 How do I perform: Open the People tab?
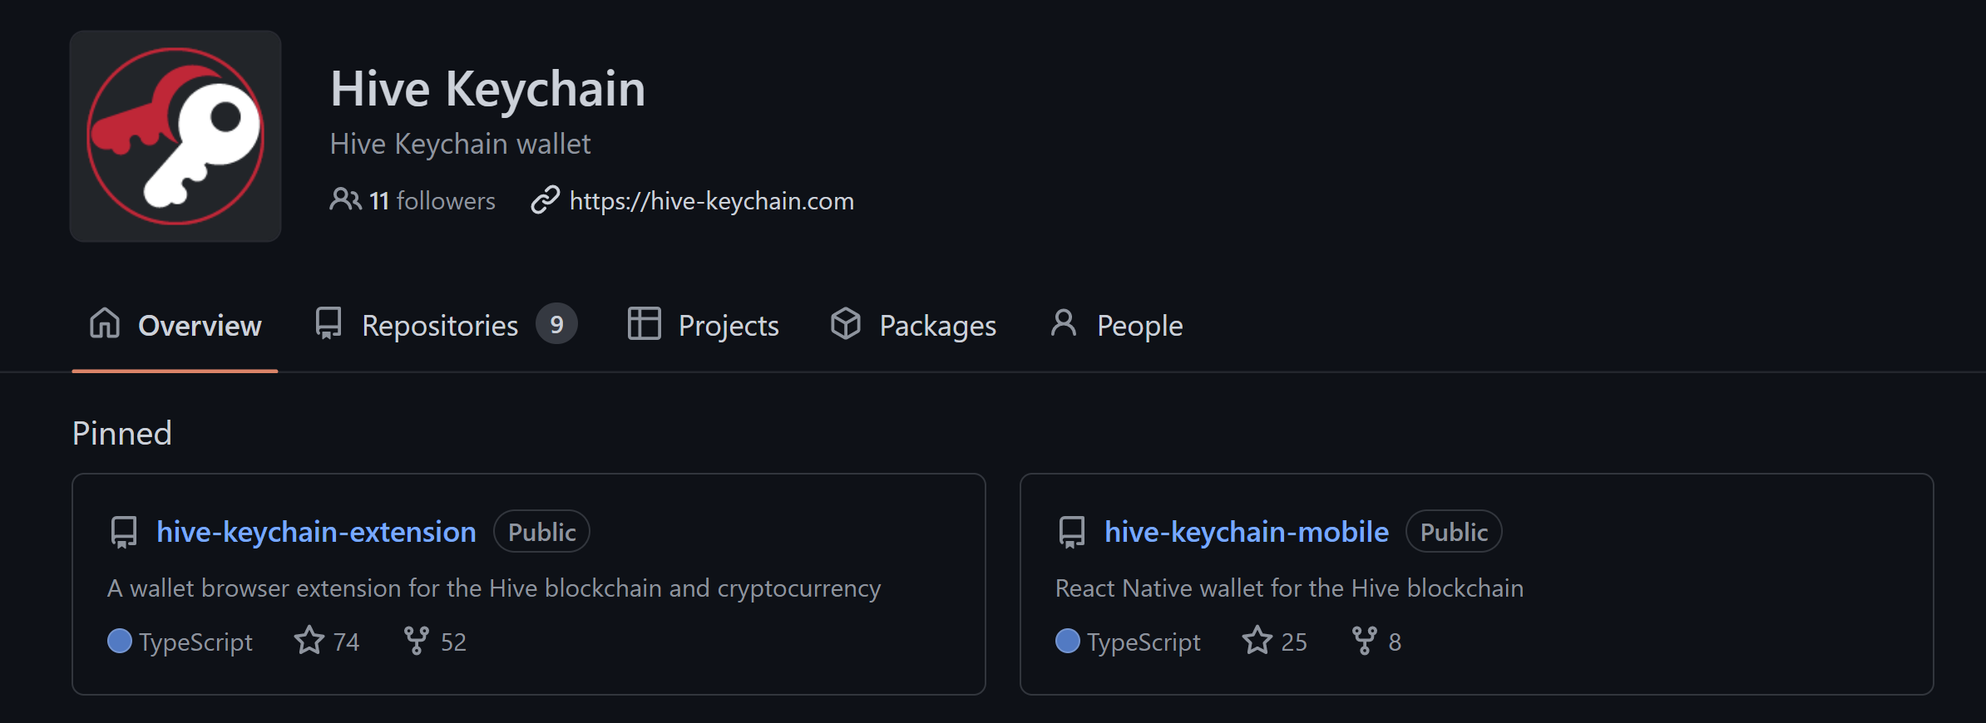point(1116,325)
